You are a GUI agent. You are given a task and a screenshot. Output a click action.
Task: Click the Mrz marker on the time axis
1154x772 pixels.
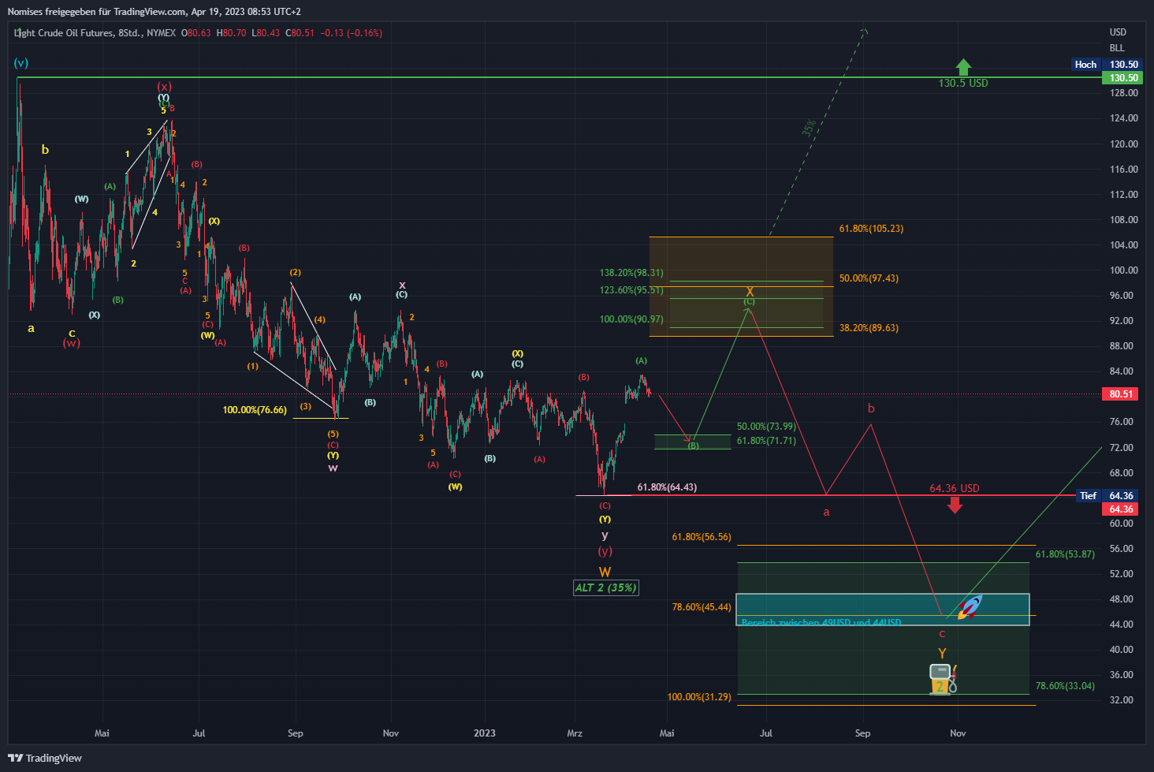coord(575,733)
